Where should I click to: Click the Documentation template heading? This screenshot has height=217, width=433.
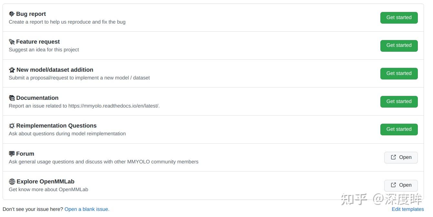coord(37,98)
